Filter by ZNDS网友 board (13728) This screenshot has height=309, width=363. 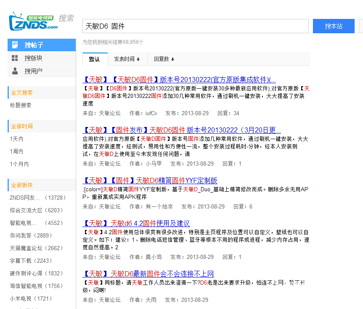[x=38, y=198]
